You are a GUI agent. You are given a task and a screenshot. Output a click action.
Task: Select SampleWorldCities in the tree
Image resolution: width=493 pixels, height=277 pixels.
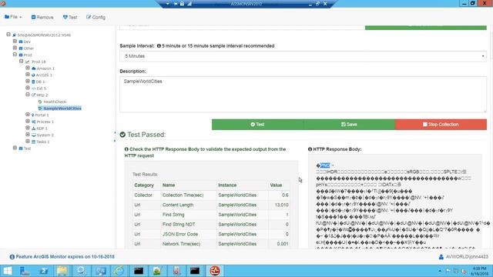(x=62, y=108)
